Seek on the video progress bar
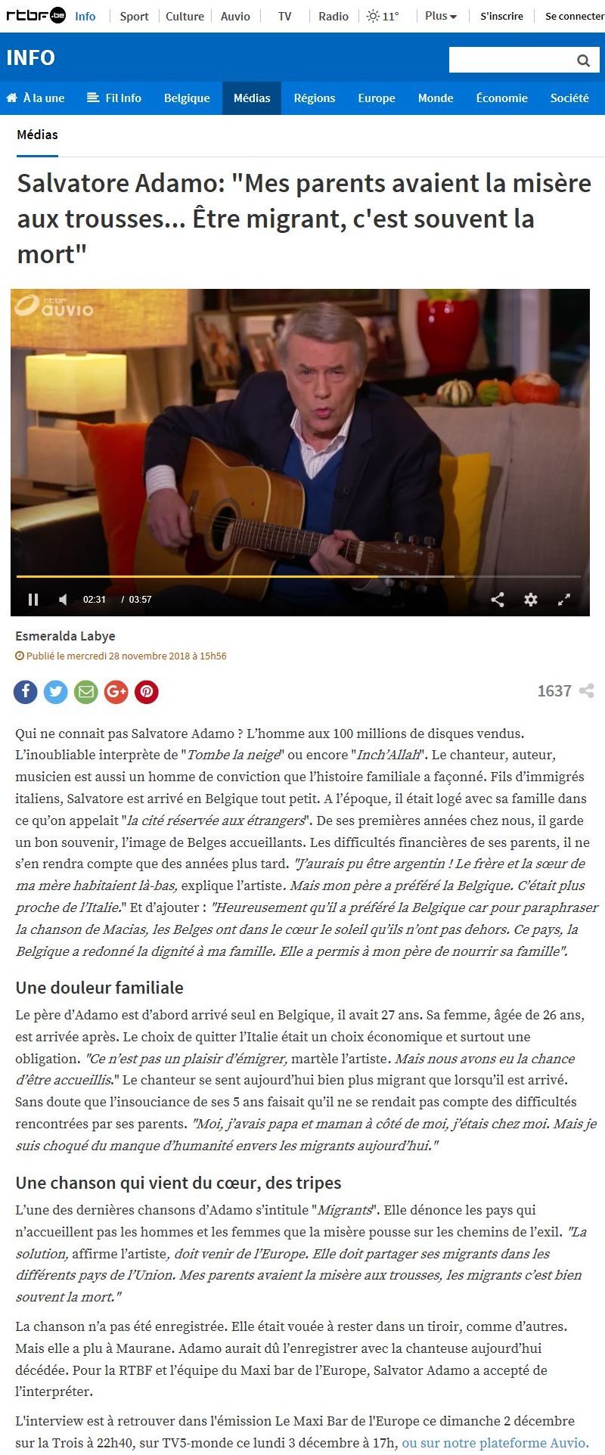 [x=299, y=576]
